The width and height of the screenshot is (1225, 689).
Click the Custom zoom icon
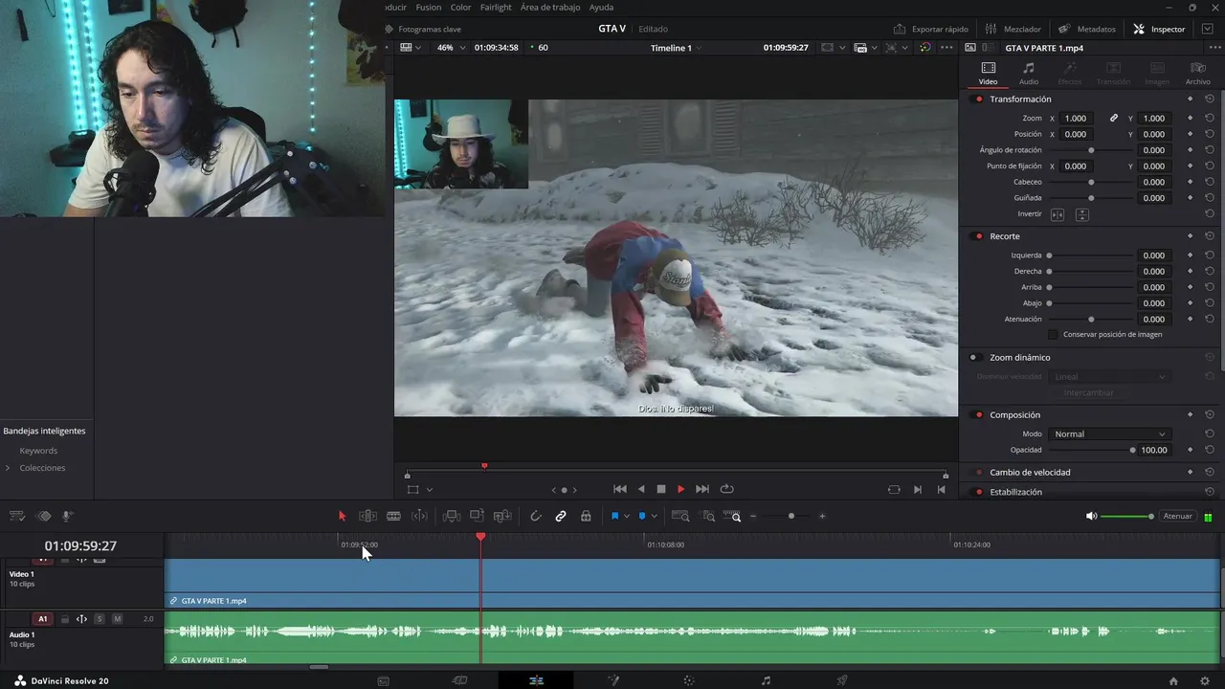pos(734,516)
